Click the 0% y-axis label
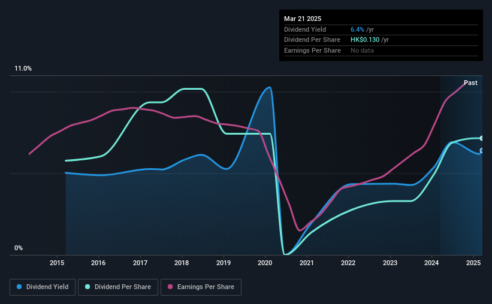This screenshot has width=492, height=304. 19,248
